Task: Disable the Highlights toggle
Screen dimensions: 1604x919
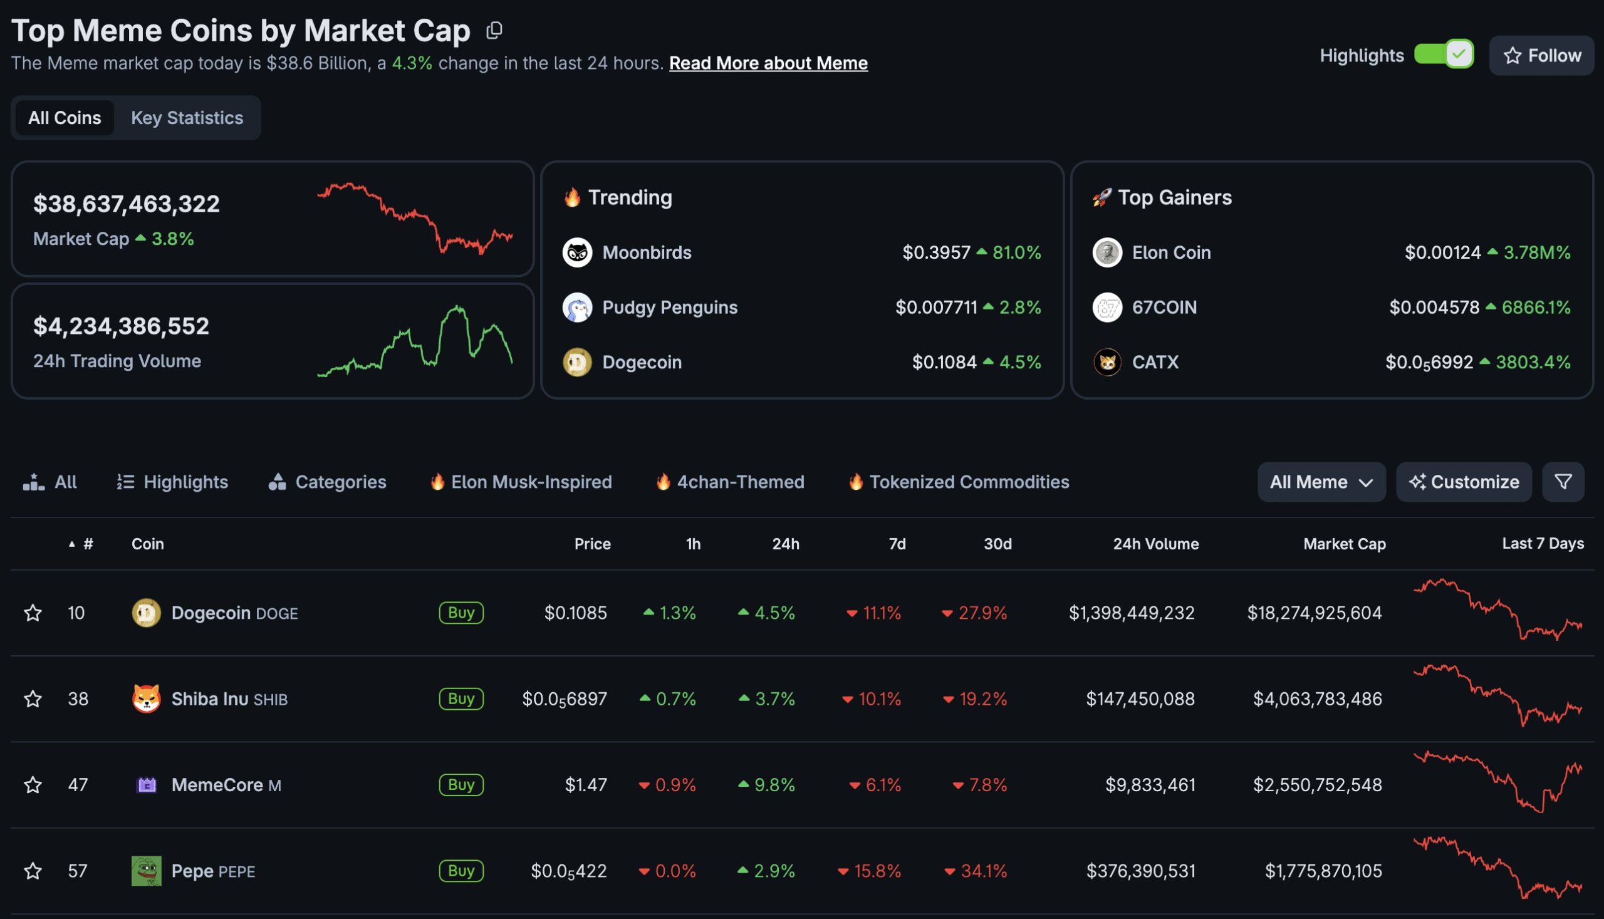Action: [x=1444, y=55]
